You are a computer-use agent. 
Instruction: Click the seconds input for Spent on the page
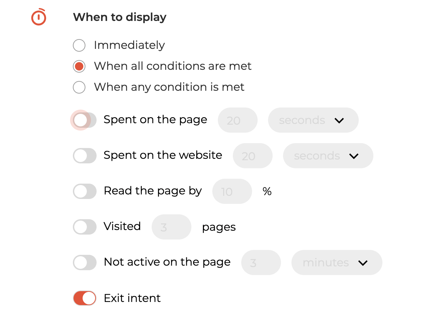click(237, 120)
